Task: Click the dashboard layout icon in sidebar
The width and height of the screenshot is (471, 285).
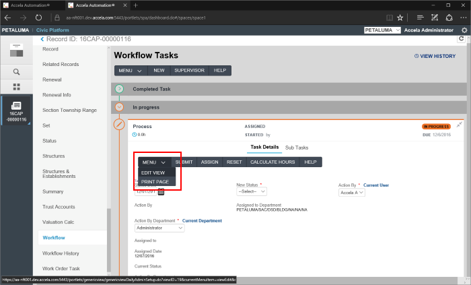Action: pos(16,52)
